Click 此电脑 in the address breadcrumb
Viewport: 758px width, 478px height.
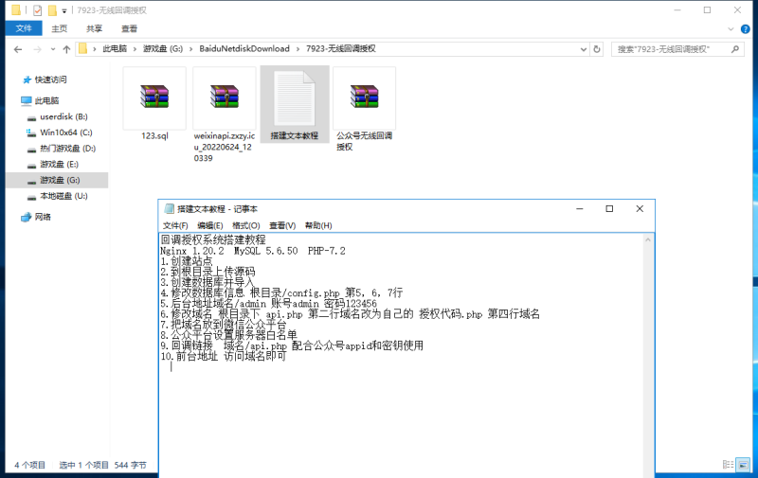pyautogui.click(x=115, y=49)
